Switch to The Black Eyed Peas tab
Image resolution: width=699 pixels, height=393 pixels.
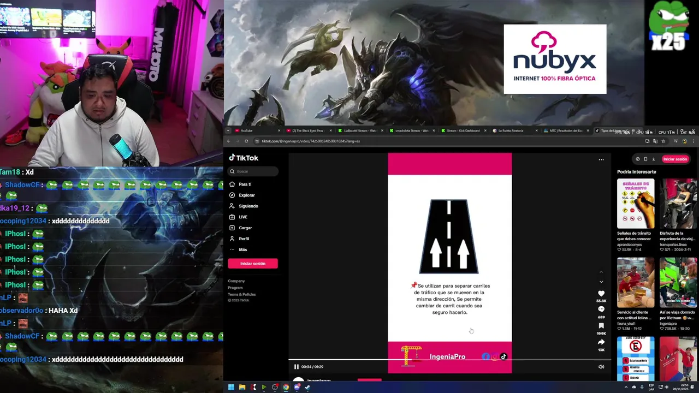(309, 130)
